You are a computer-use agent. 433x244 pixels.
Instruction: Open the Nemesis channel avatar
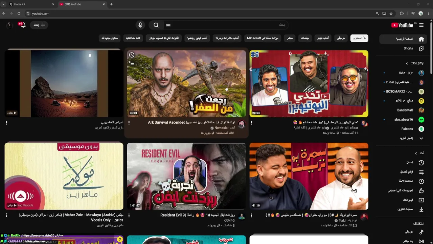click(242, 124)
